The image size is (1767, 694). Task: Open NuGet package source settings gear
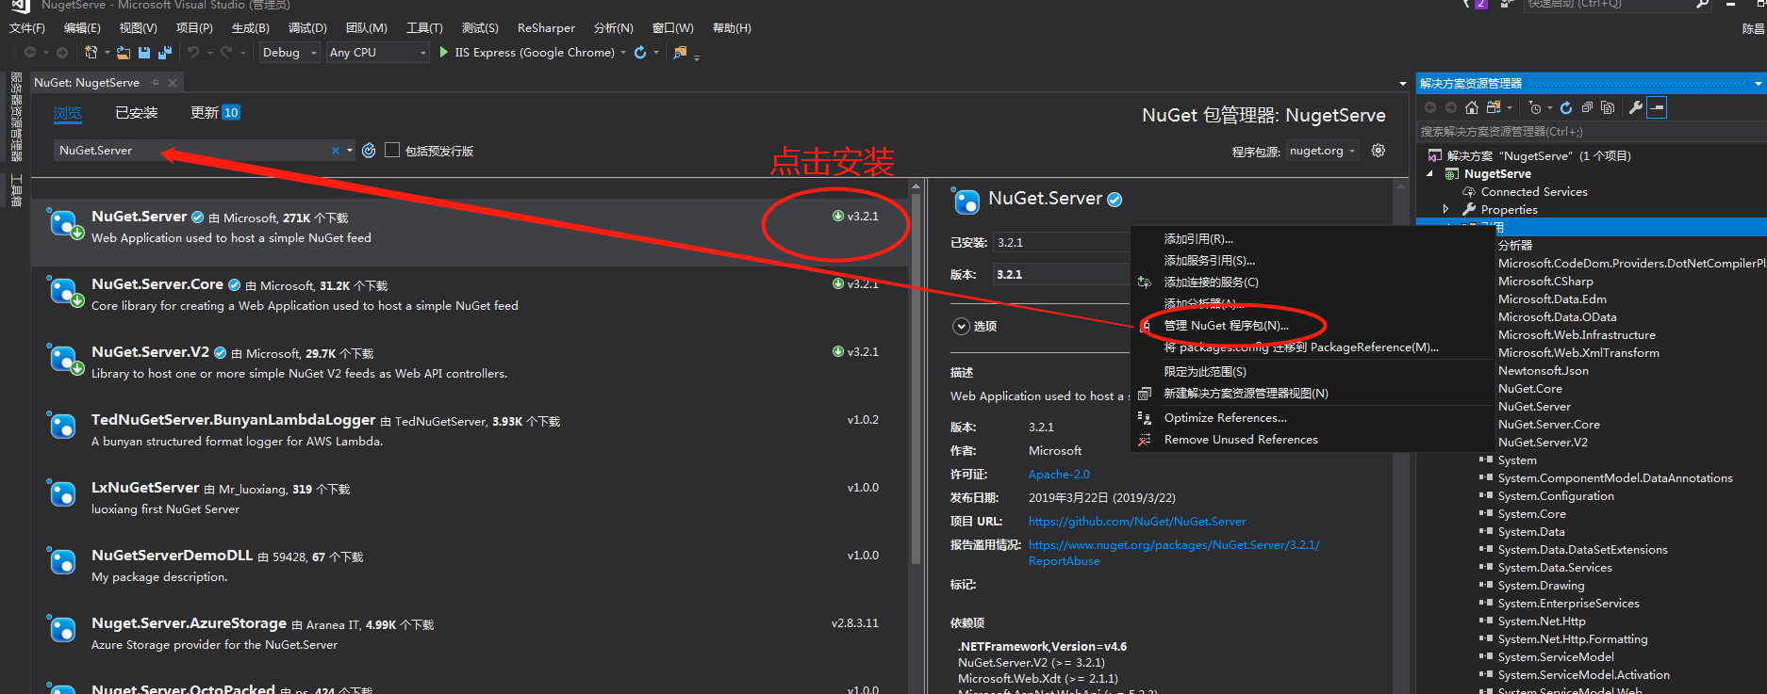point(1379,151)
